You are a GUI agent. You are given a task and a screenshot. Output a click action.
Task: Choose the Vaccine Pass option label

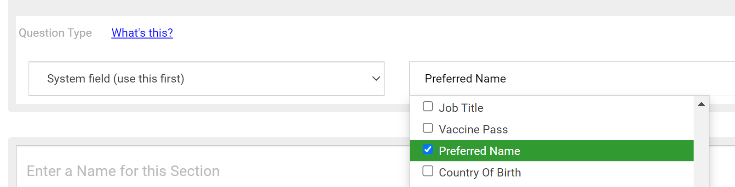[473, 130]
